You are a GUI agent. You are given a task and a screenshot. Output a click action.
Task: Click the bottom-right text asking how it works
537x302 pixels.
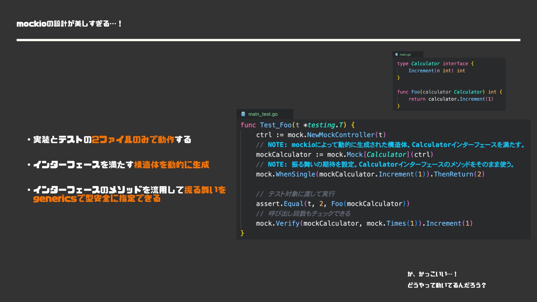pos(446,285)
